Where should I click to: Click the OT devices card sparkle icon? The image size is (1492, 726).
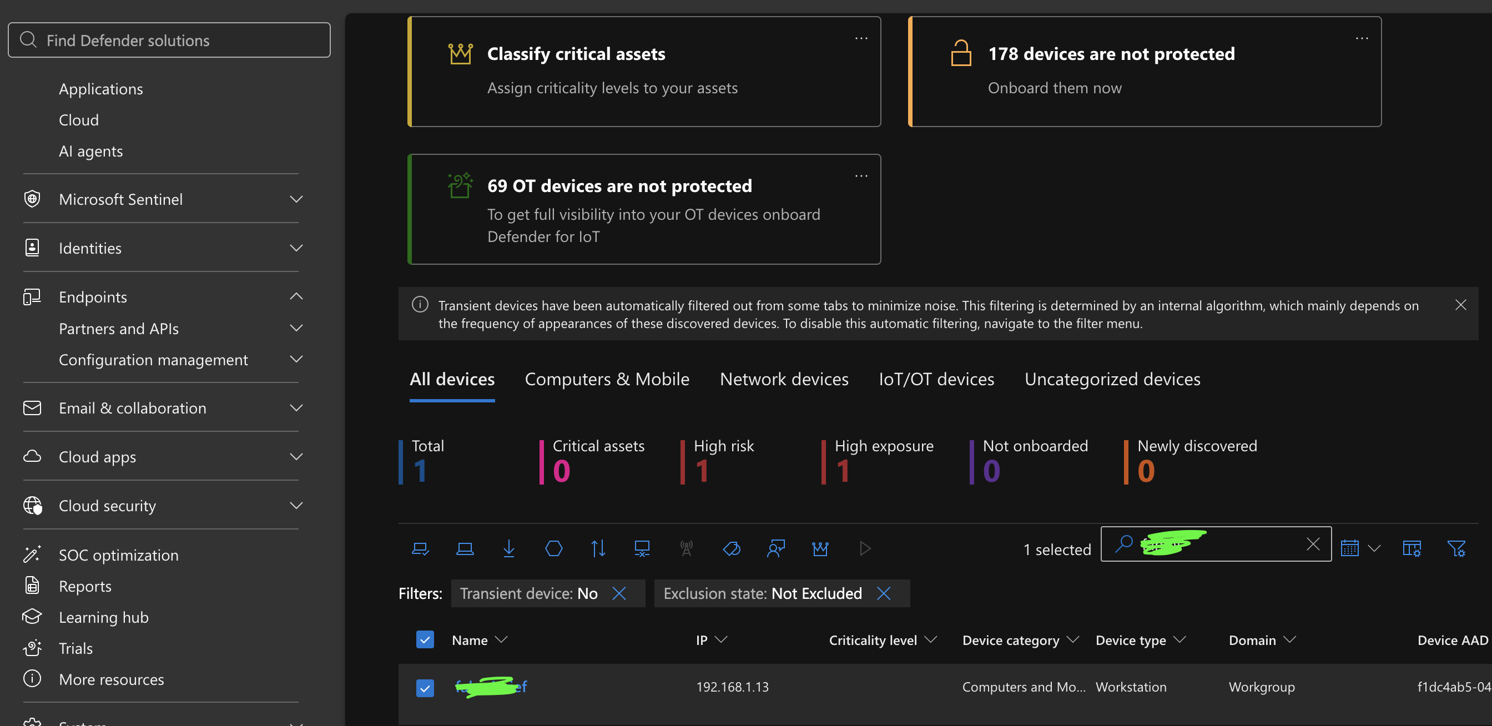coord(461,186)
